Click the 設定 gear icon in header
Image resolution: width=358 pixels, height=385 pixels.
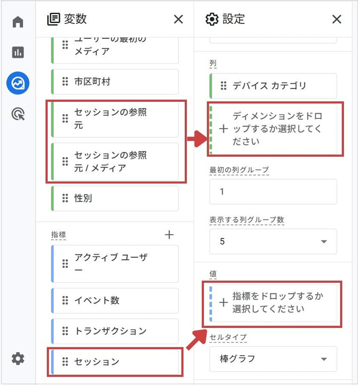click(212, 19)
